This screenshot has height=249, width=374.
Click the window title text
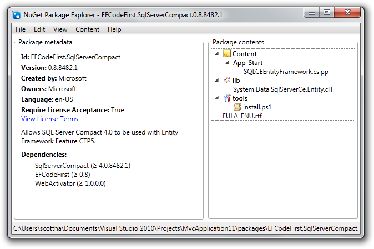[123, 15]
